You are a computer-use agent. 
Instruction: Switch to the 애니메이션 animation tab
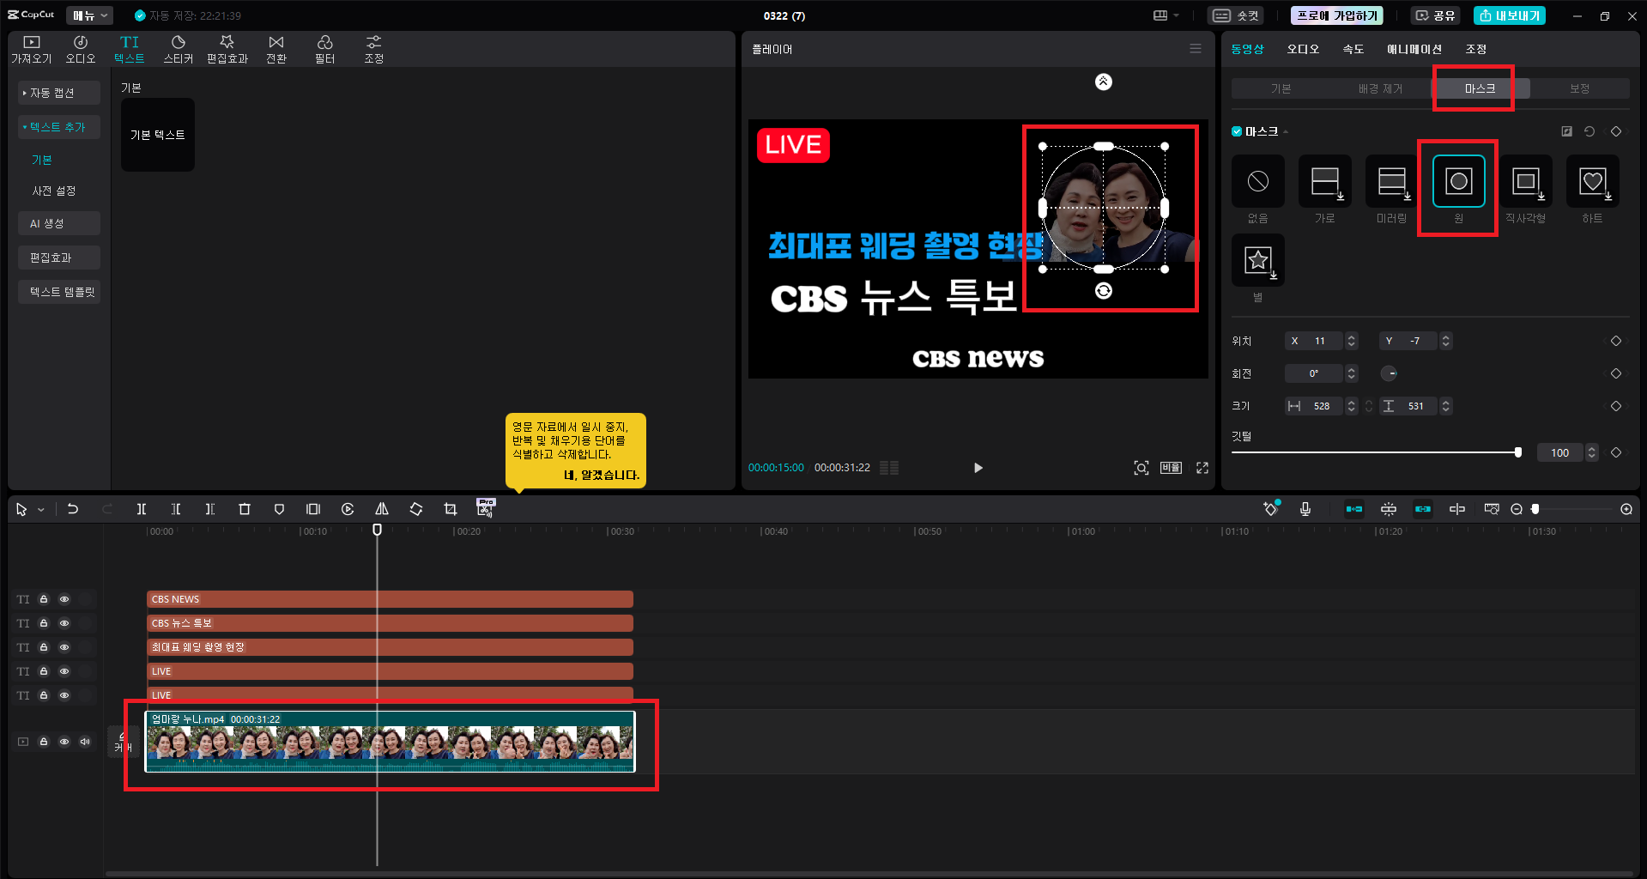pos(1414,49)
